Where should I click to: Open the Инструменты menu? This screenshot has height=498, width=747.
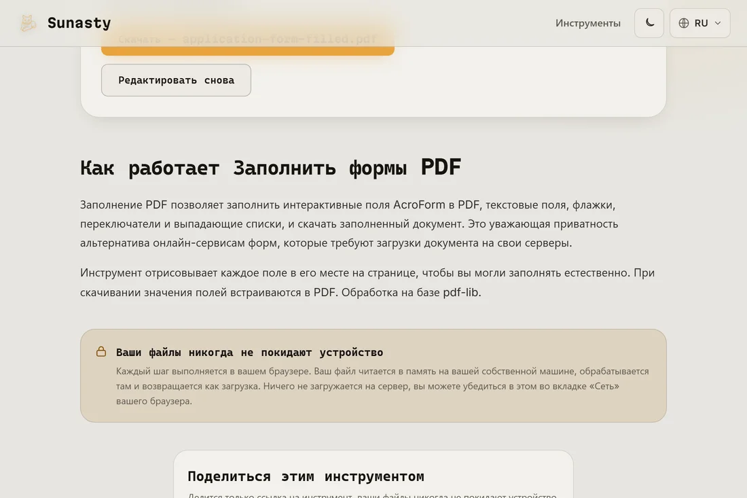click(x=588, y=23)
